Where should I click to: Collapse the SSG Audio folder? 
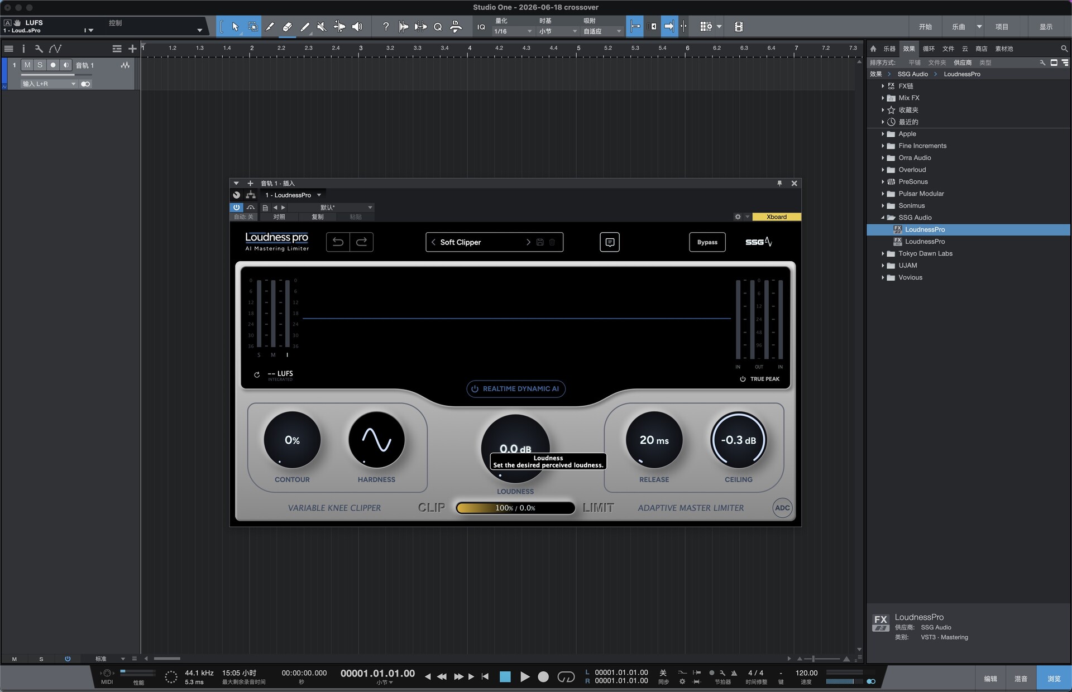883,218
